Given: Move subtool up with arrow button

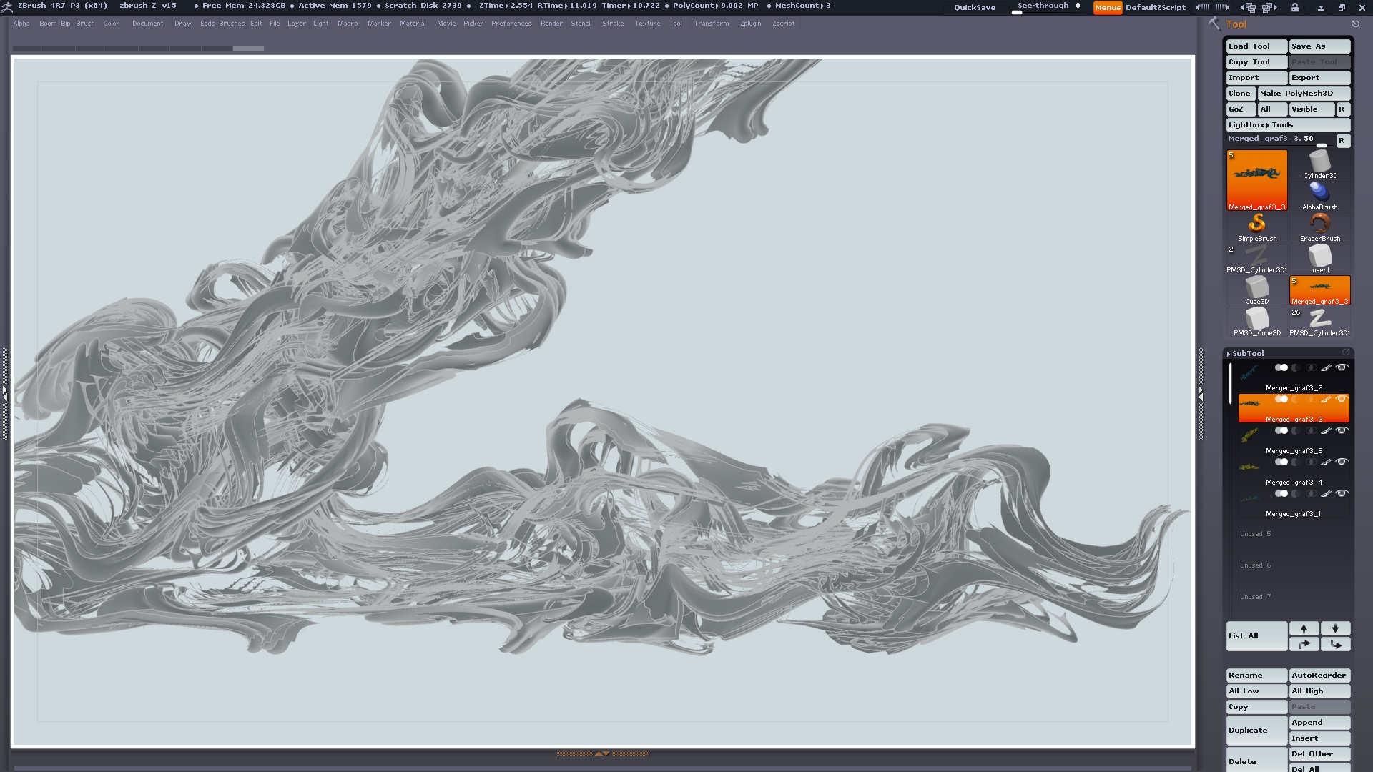Looking at the screenshot, I should 1304,628.
